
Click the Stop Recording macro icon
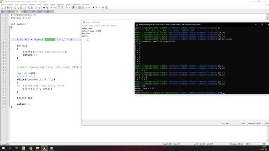coord(96,8)
